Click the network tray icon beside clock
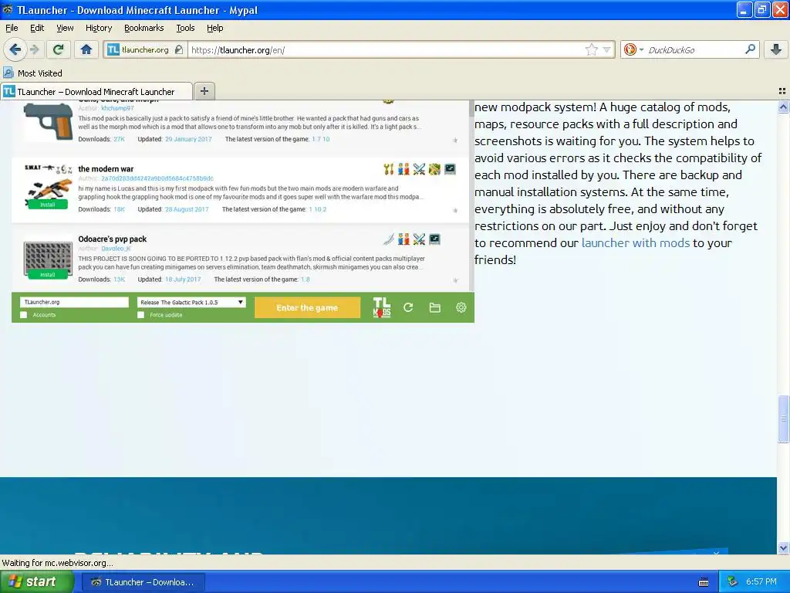 coord(733,582)
